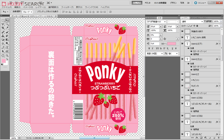Collapse effects of 丸(ピンク) layer
Viewport: 224px width, 140px height.
click(220, 86)
